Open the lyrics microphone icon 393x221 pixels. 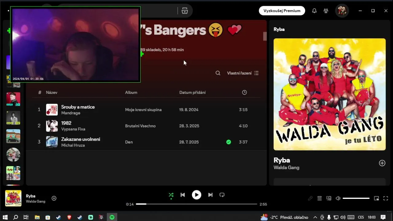click(310, 198)
